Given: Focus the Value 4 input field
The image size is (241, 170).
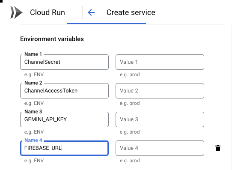Looking at the screenshot, I should click(x=160, y=148).
